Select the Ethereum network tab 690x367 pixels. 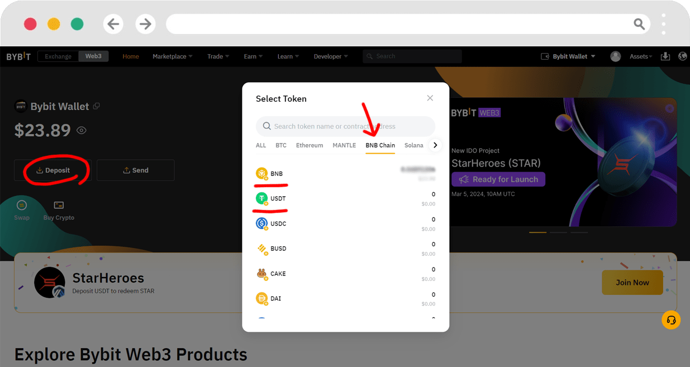(x=310, y=145)
